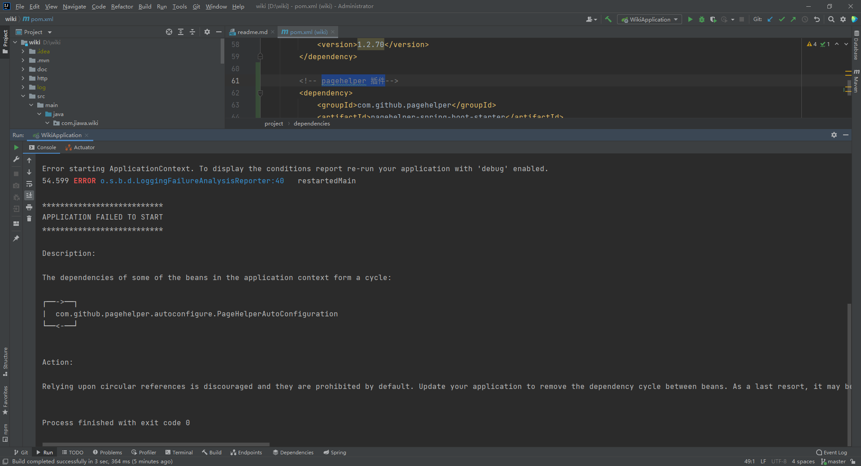This screenshot has width=861, height=466.
Task: Open Search Everywhere magnifier
Action: 831,19
